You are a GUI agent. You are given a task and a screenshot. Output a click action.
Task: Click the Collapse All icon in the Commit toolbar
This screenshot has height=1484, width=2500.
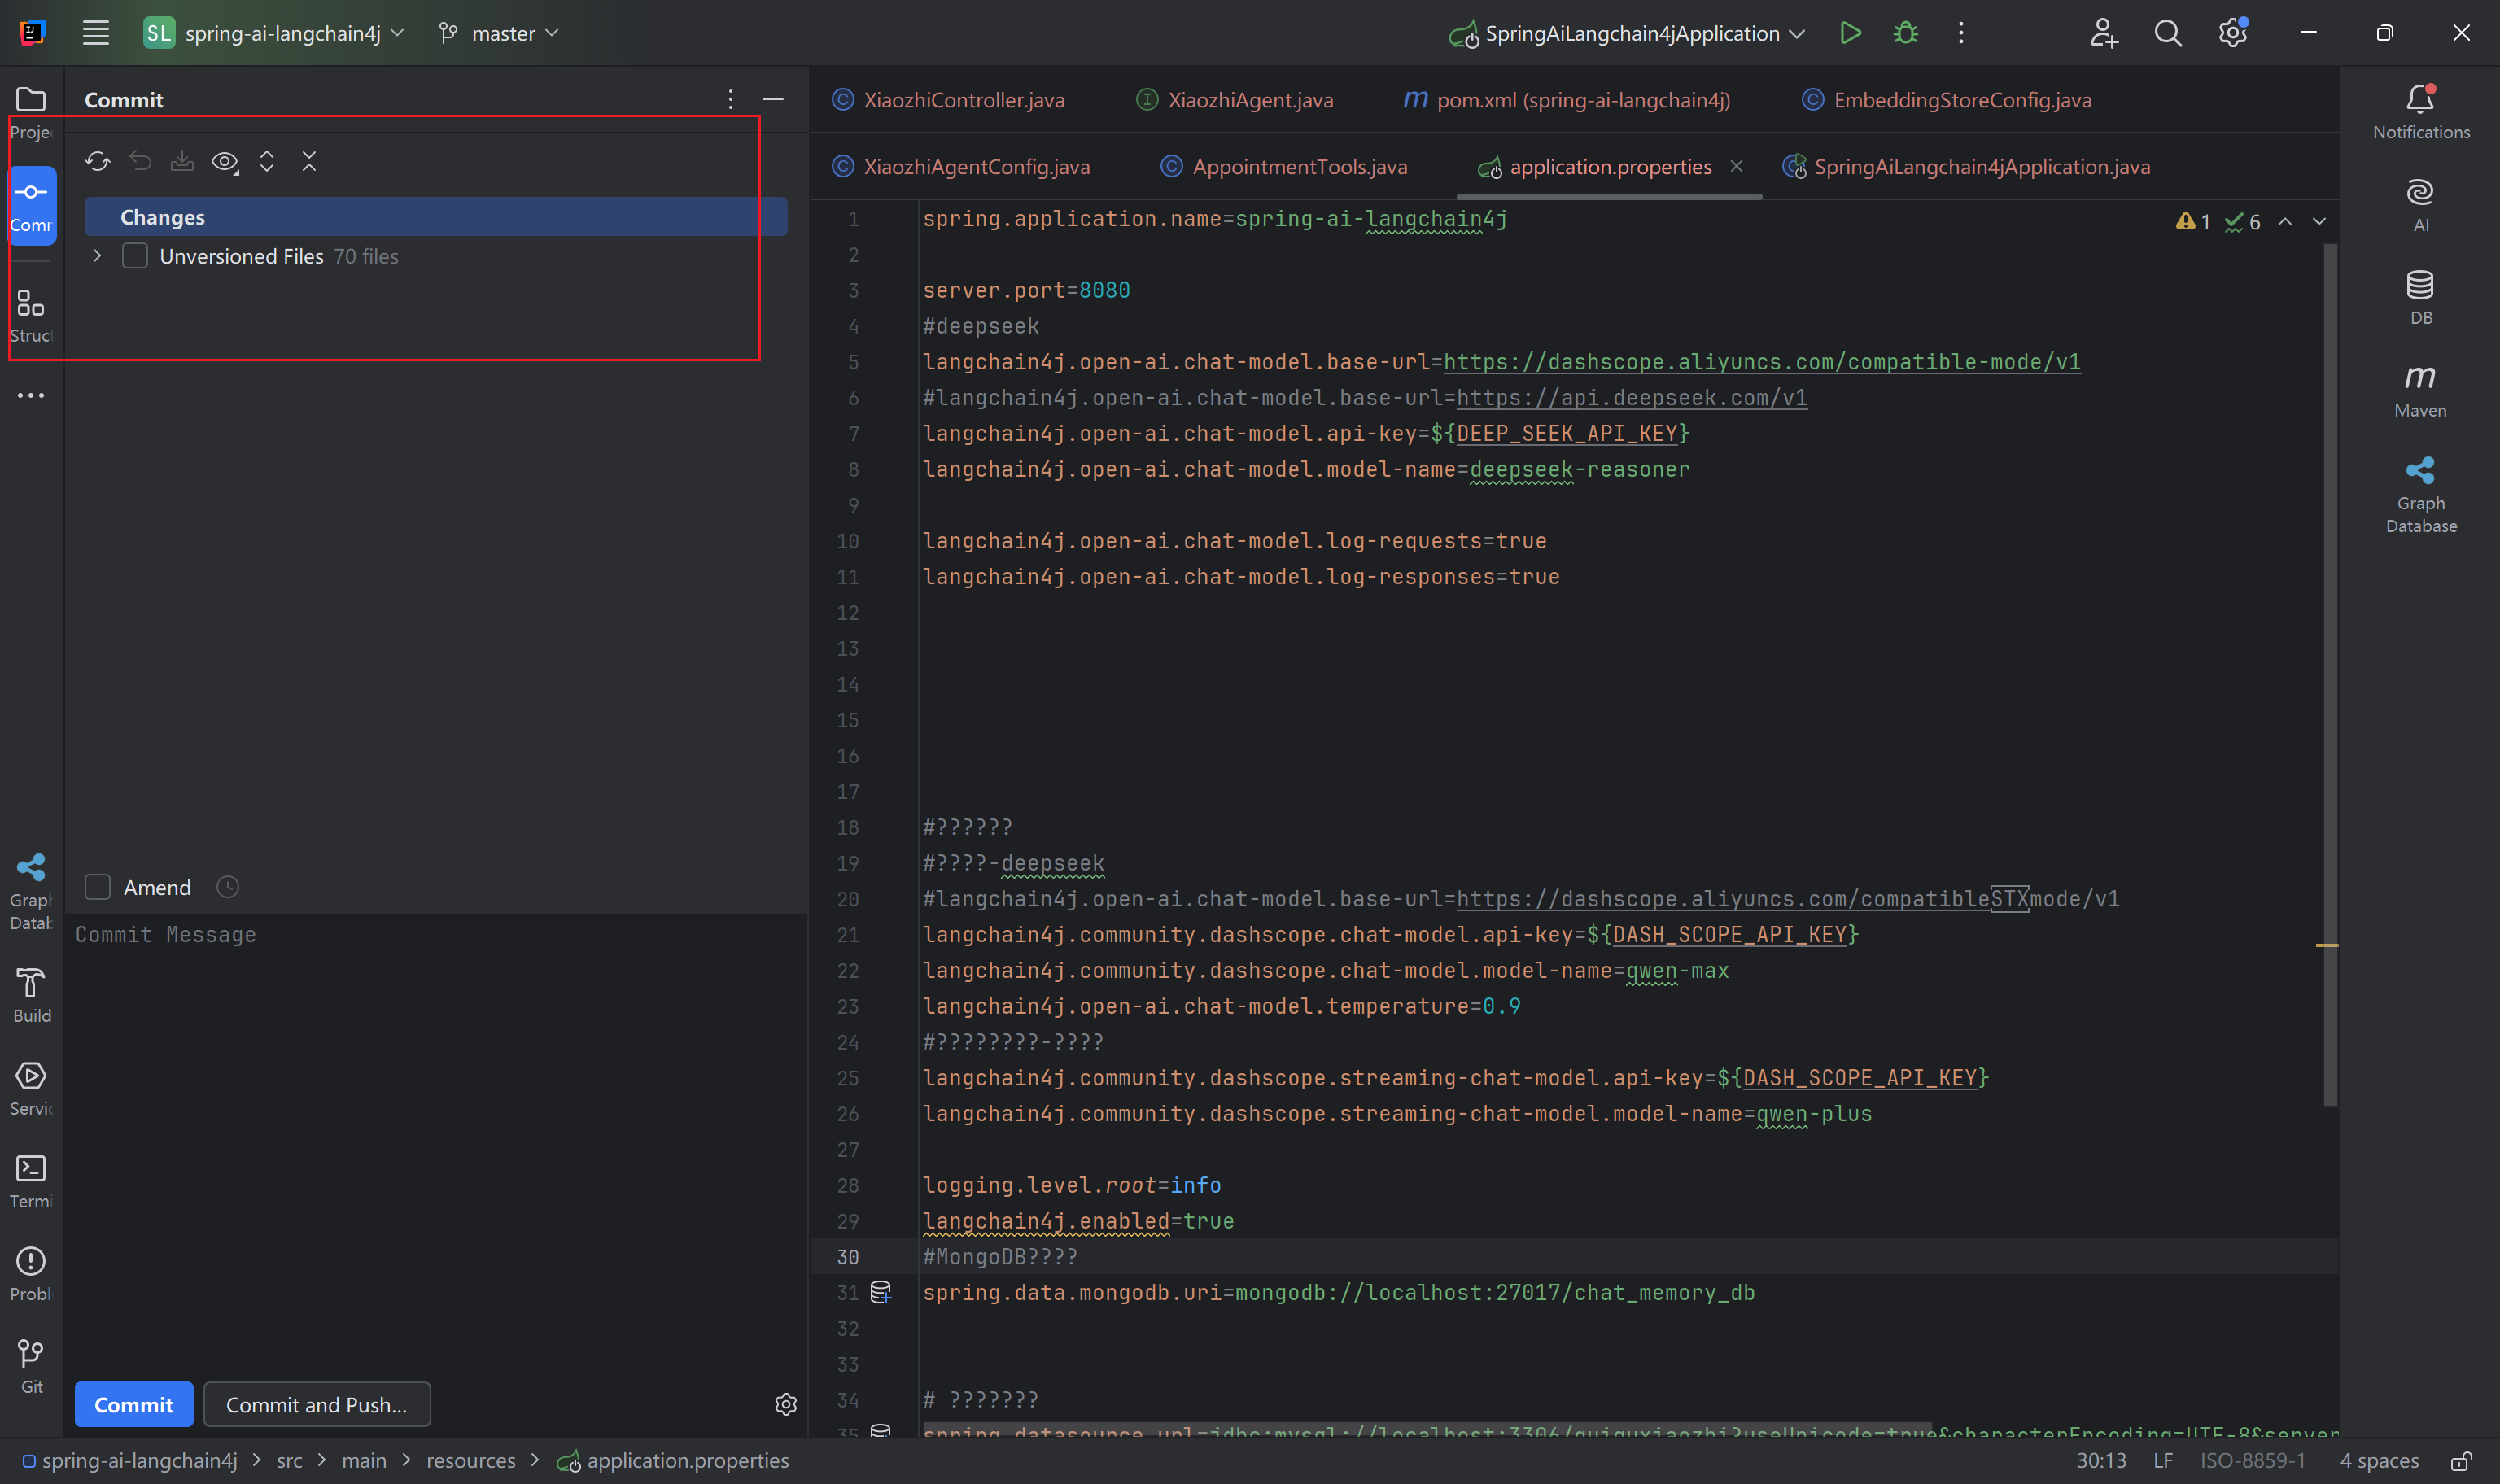point(309,161)
